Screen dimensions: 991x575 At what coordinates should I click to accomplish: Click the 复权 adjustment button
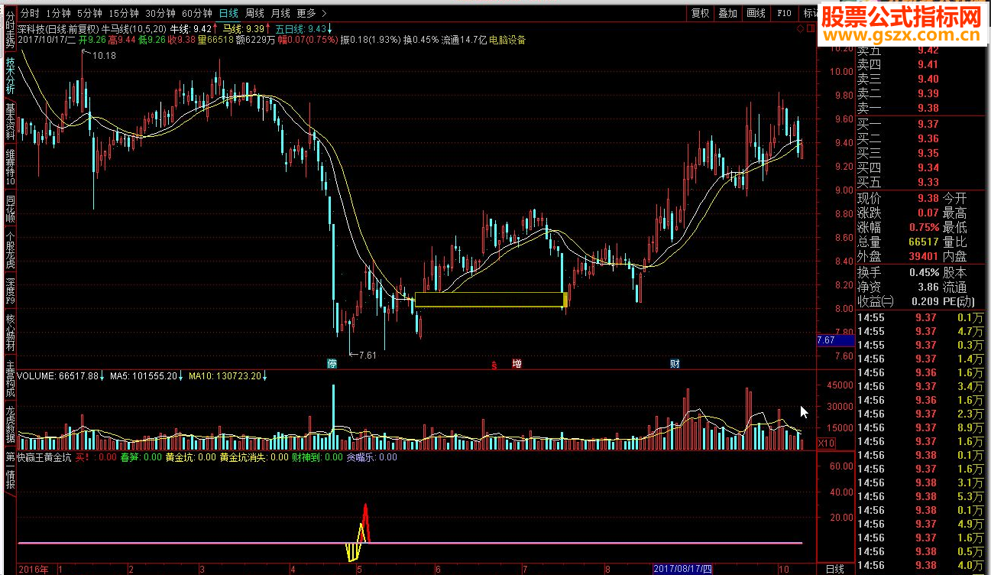point(701,13)
